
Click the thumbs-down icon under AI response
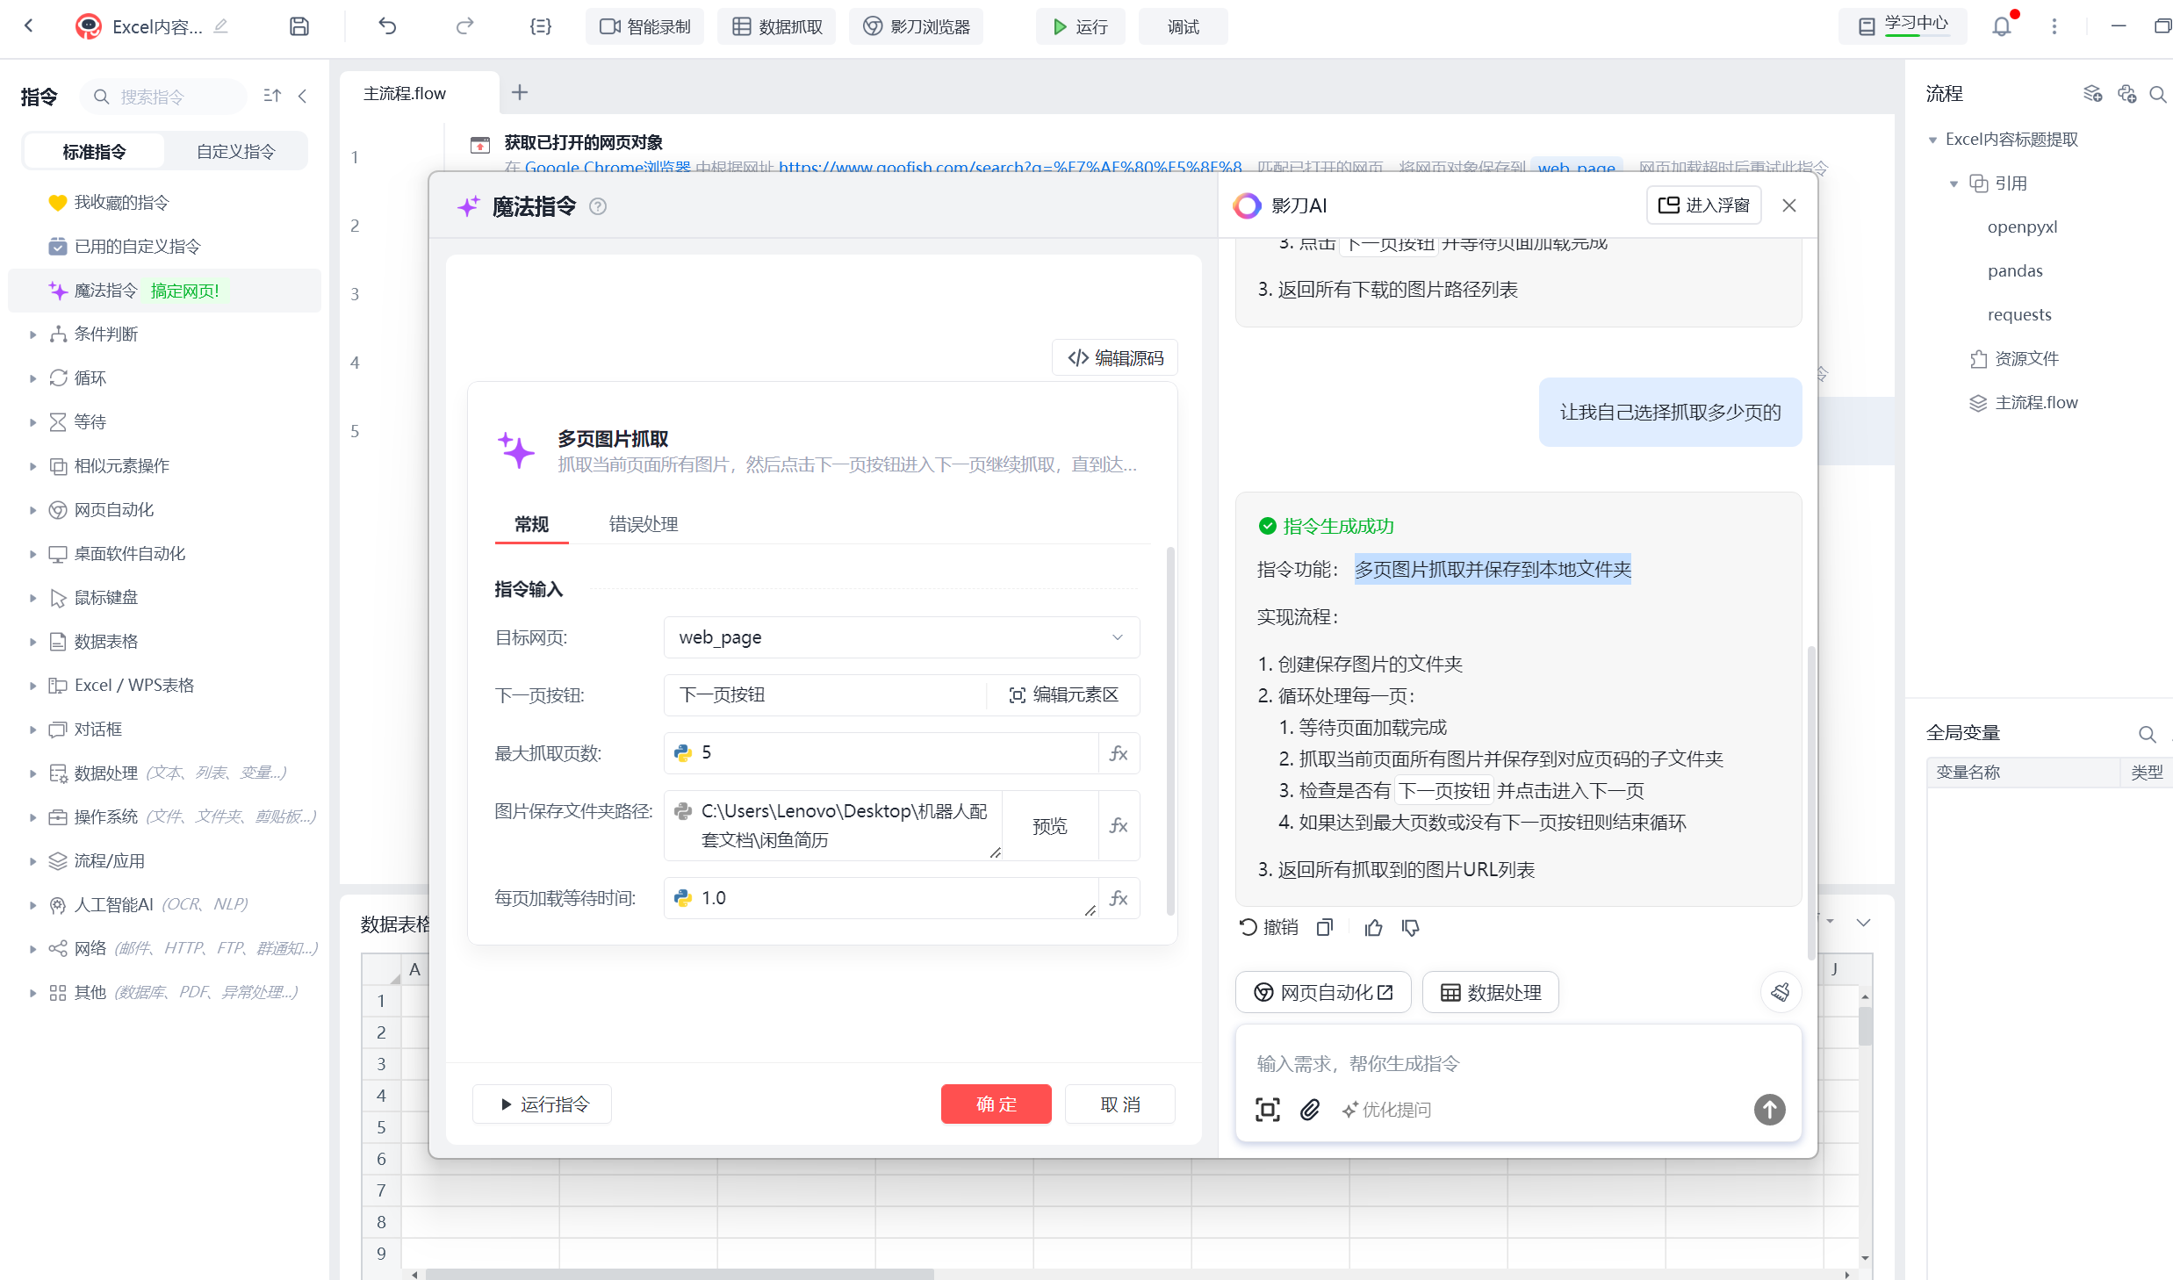(x=1410, y=927)
